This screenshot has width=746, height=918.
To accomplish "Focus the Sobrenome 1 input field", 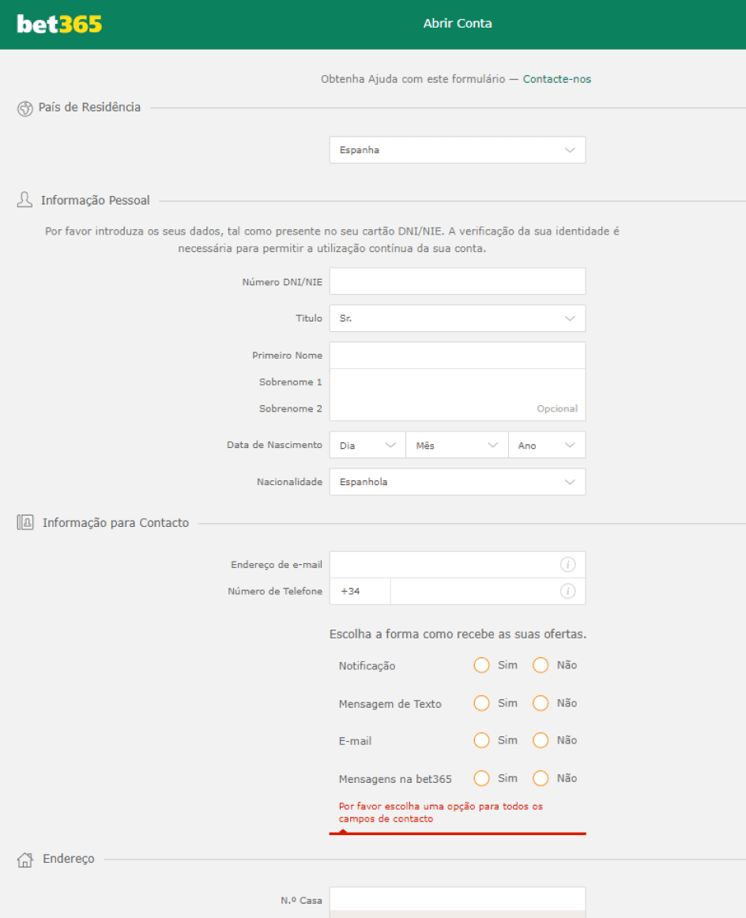I will point(458,382).
